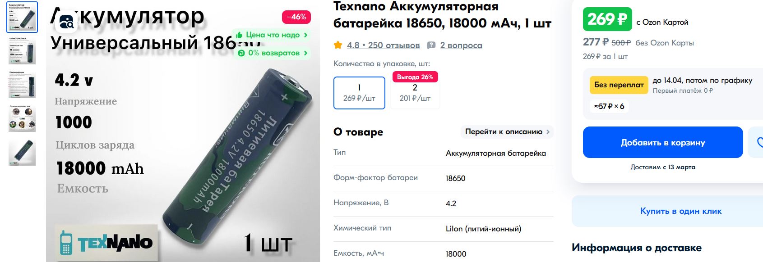Open the visual search icon on product image
Viewport: 763px width, 262px height.
pyautogui.click(x=66, y=21)
